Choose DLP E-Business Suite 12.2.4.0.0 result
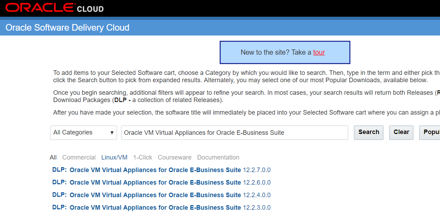 click(161, 195)
